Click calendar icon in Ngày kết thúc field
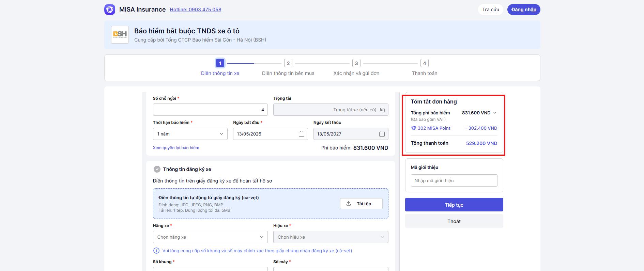 coord(382,134)
